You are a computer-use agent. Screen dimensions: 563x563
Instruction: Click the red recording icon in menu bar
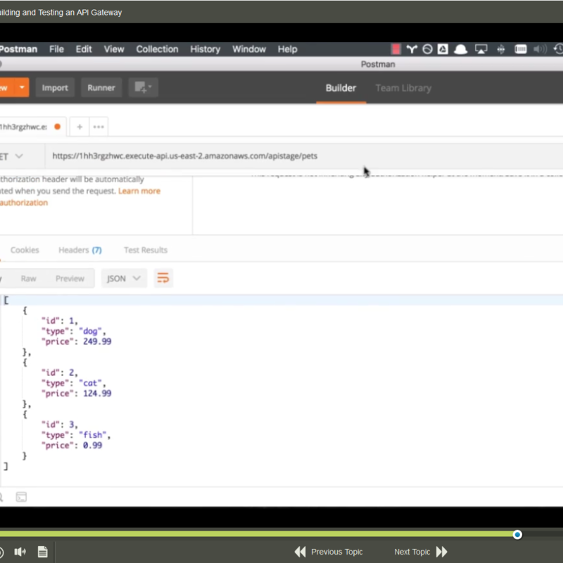click(x=396, y=49)
